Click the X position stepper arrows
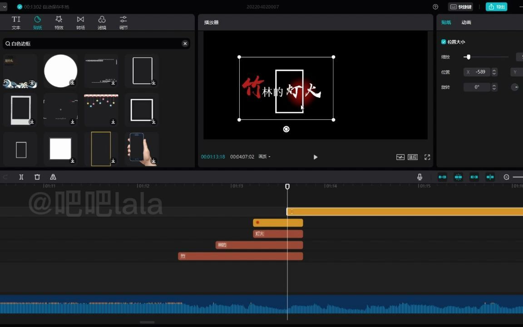 pos(494,72)
